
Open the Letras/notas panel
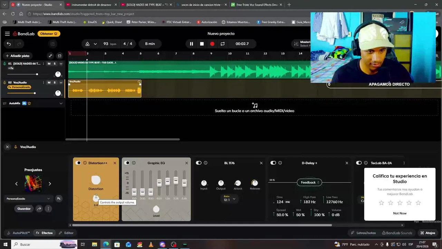[363, 233]
